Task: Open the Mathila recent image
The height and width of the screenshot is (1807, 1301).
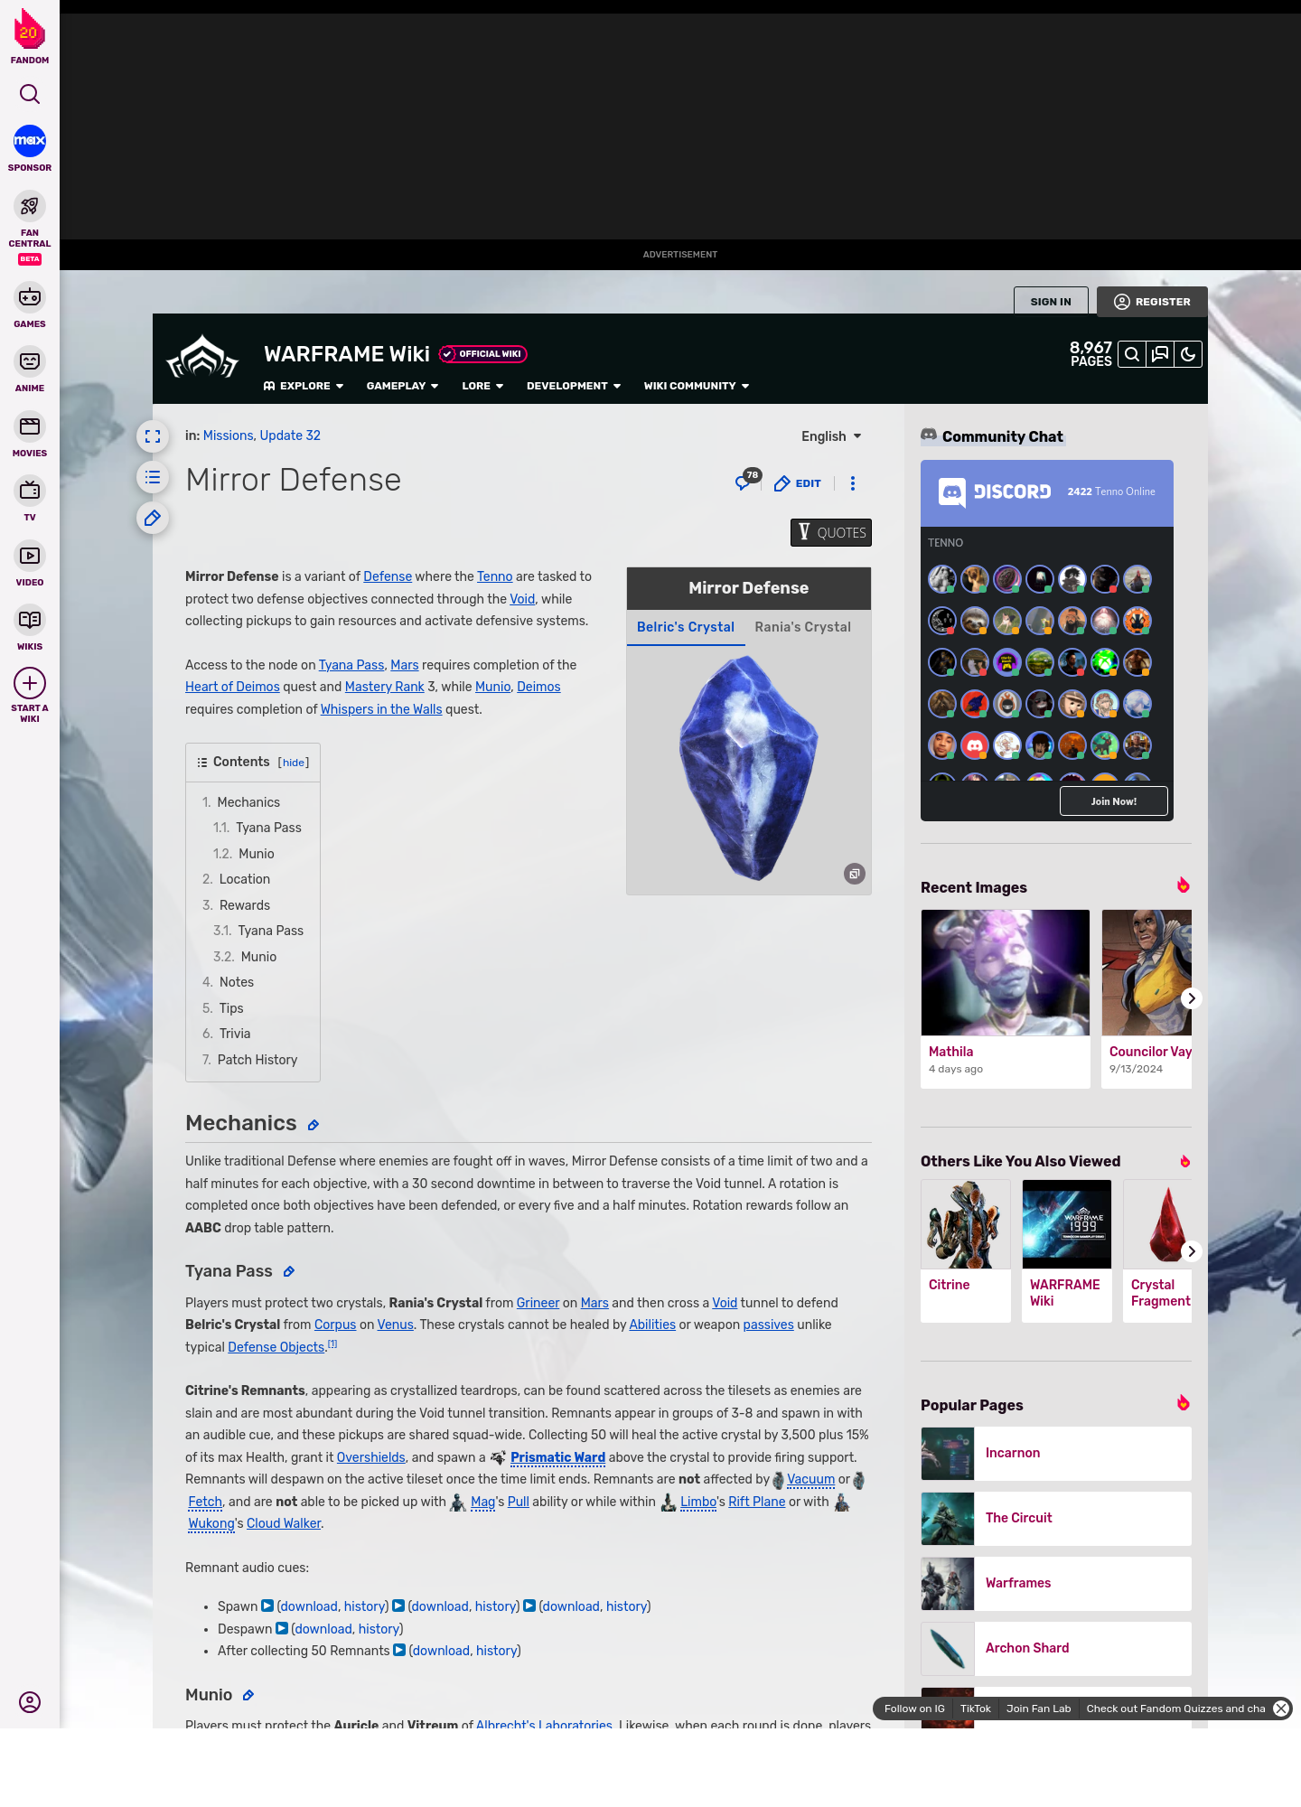Action: click(1006, 998)
